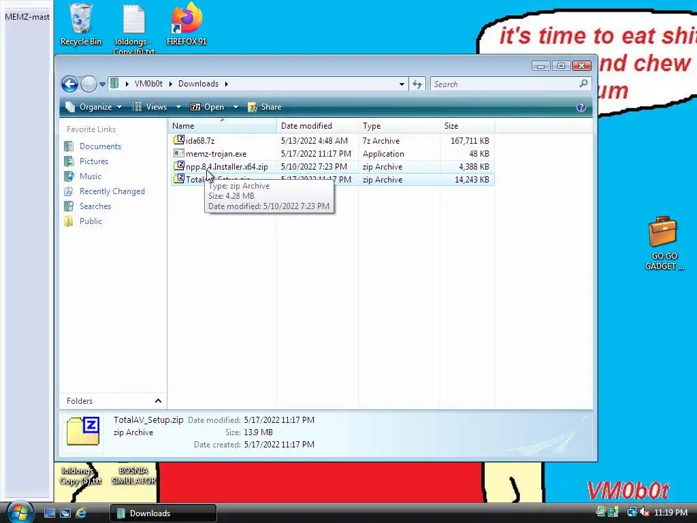Go back with the Explorer back arrow
Viewport: 697px width, 523px height.
pyautogui.click(x=69, y=84)
